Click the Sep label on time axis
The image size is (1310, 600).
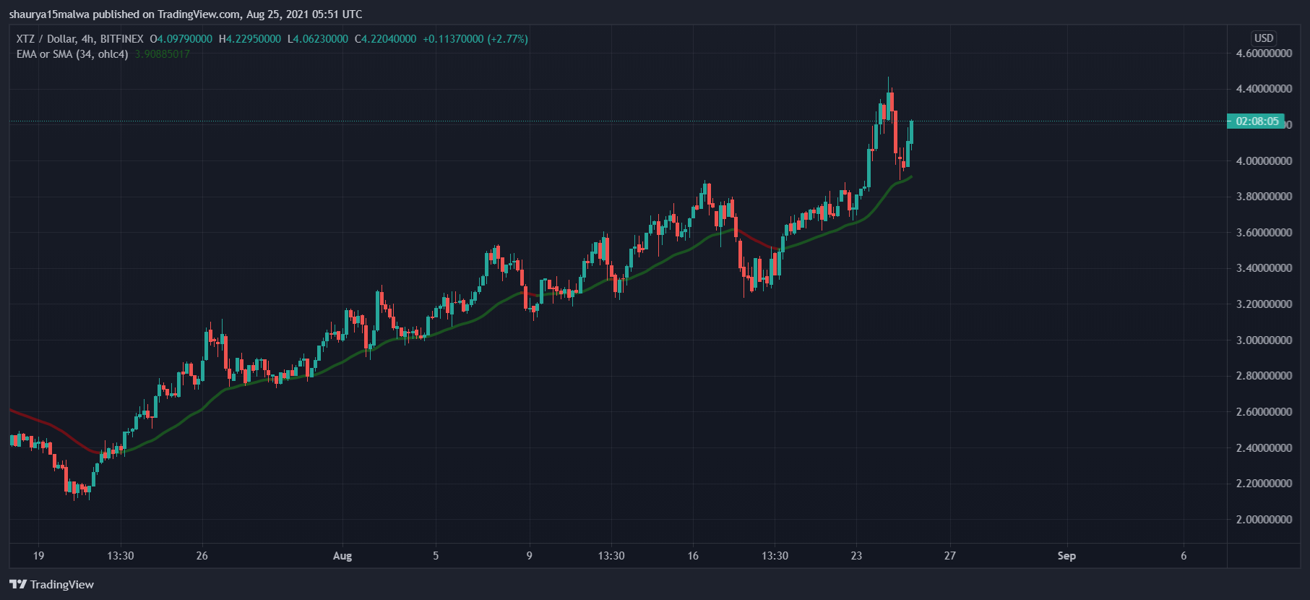tap(1066, 556)
